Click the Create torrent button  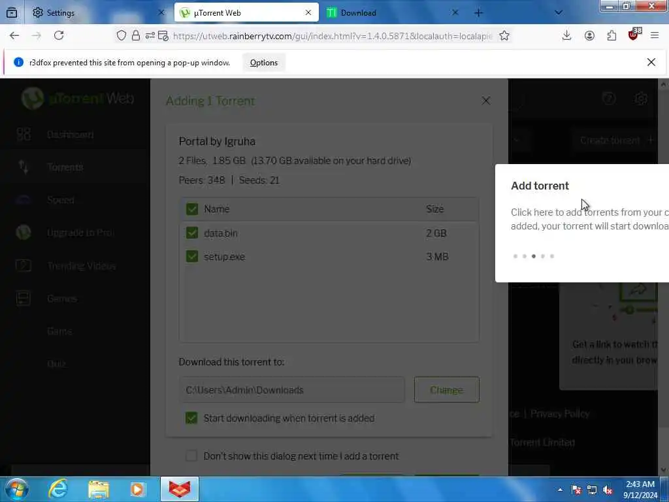pos(617,140)
